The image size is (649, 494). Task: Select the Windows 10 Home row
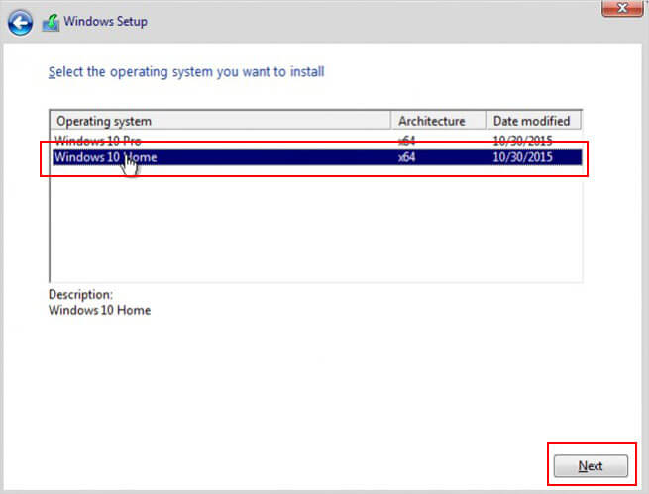(x=317, y=157)
